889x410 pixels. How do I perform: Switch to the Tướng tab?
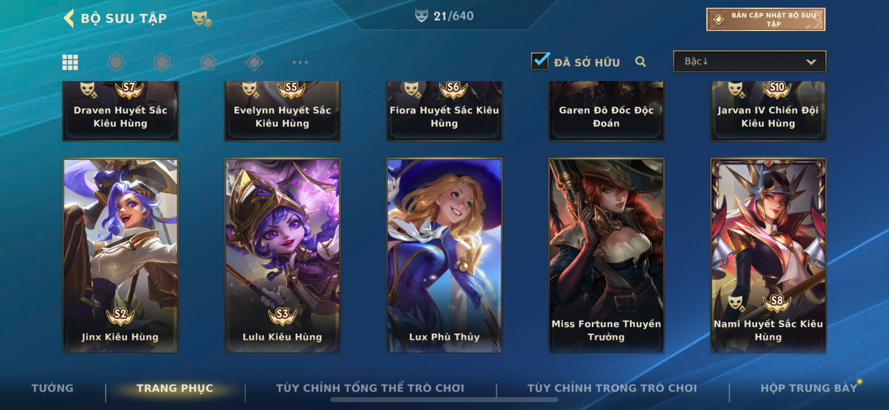[x=53, y=388]
